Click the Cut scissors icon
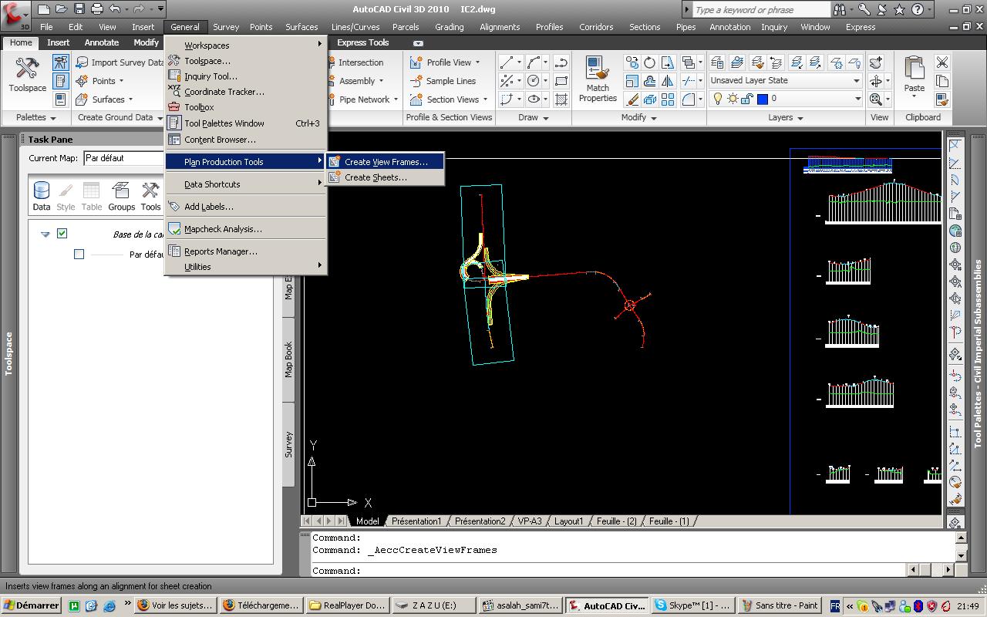987x617 pixels. (x=942, y=62)
